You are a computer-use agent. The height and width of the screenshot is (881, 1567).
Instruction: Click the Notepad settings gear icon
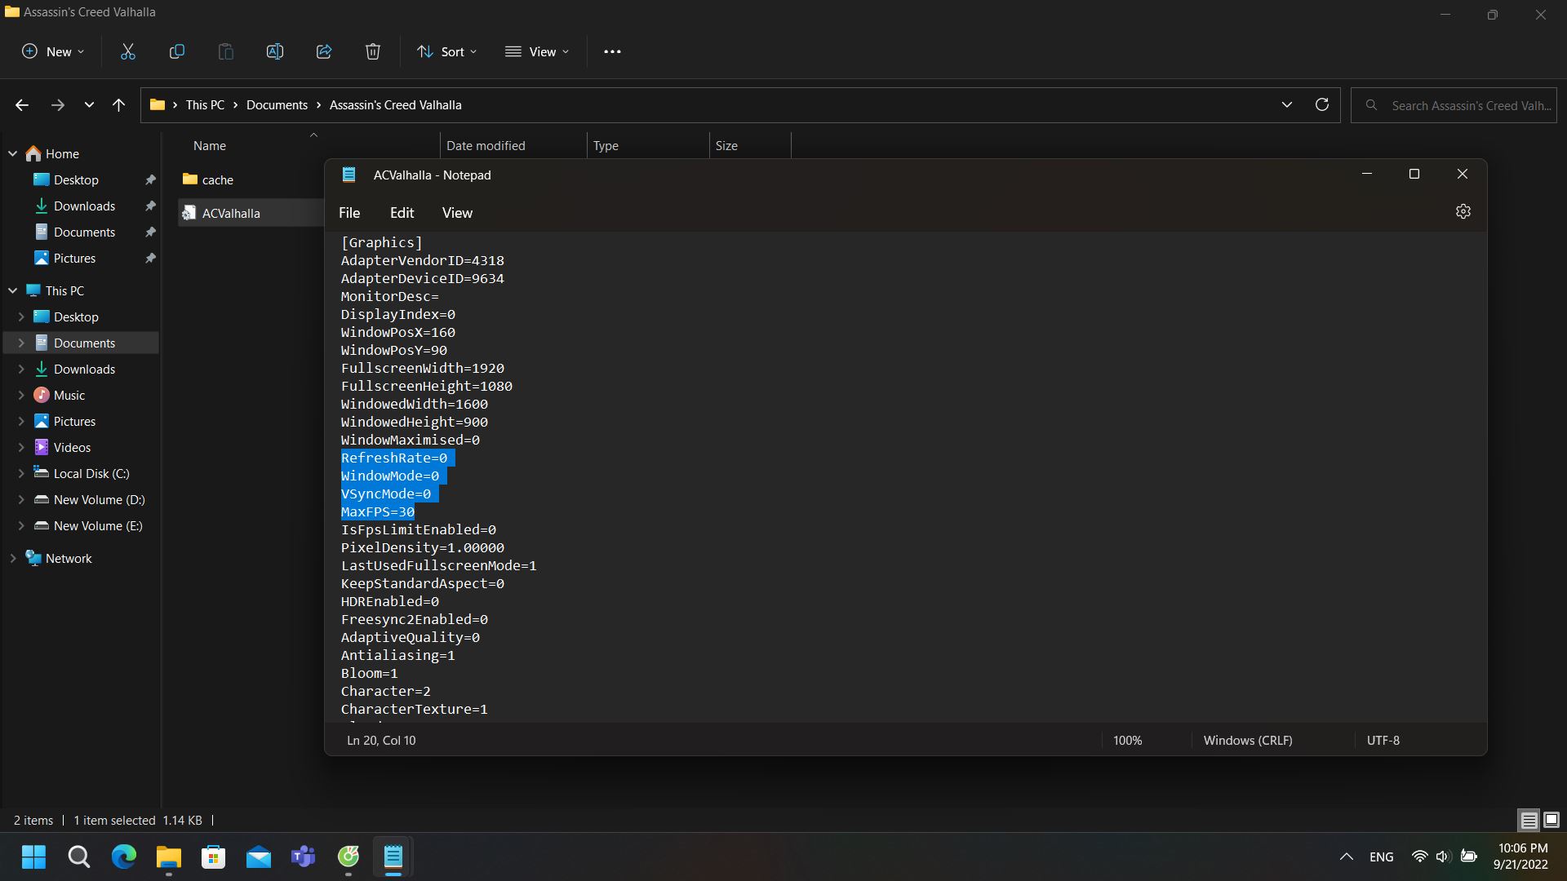(x=1463, y=212)
